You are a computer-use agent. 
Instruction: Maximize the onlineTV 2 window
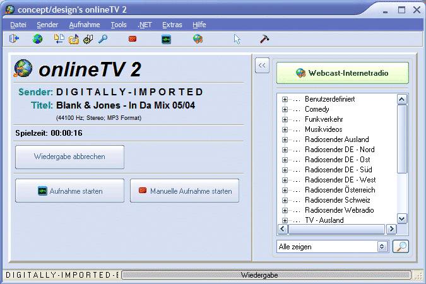(401, 10)
